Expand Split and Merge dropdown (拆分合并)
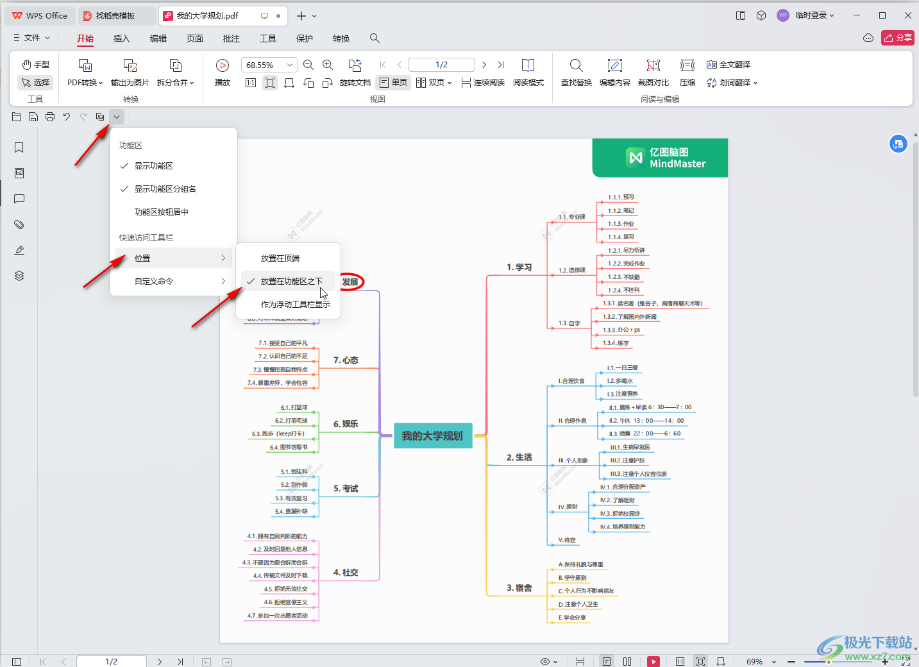 [175, 83]
